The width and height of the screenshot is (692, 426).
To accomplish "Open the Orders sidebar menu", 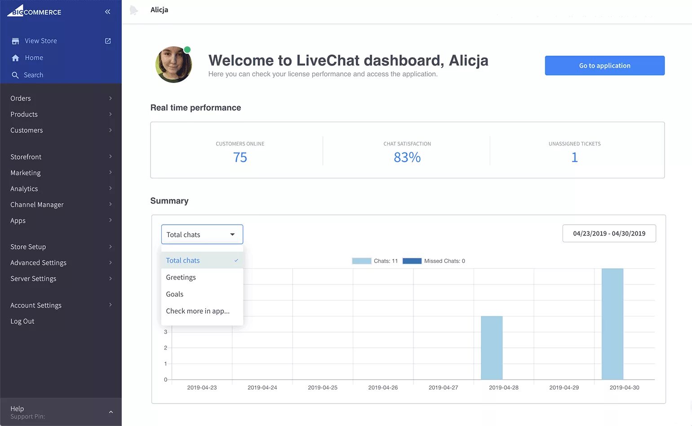I will pyautogui.click(x=61, y=98).
